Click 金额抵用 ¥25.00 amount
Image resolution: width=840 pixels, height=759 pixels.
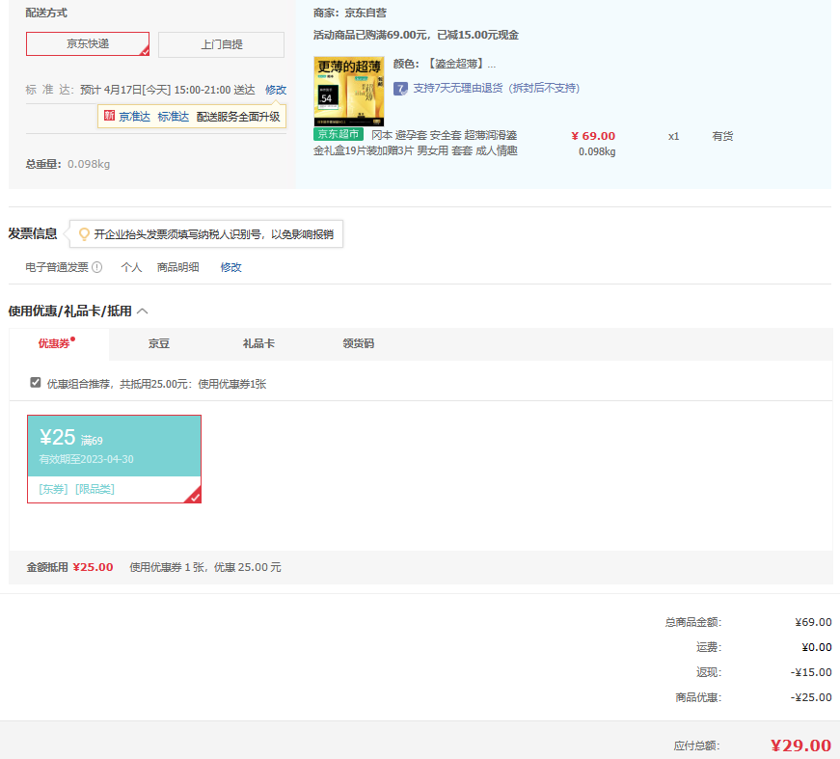[94, 567]
